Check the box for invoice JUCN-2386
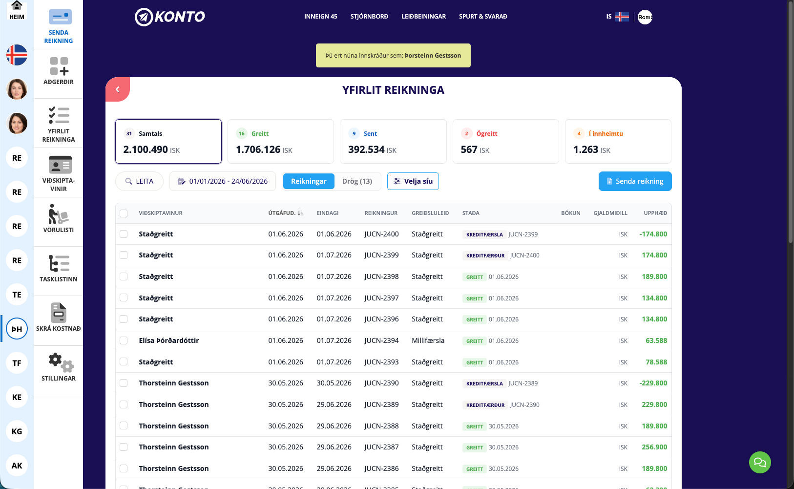This screenshot has width=794, height=489. pyautogui.click(x=124, y=468)
